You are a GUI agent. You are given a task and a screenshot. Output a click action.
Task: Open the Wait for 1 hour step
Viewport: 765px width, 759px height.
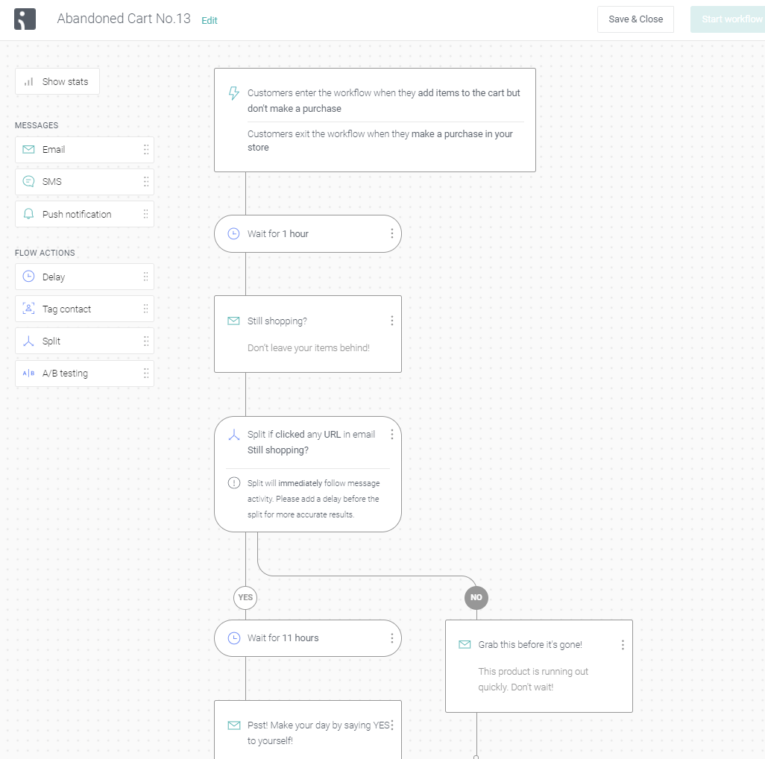pyautogui.click(x=308, y=233)
